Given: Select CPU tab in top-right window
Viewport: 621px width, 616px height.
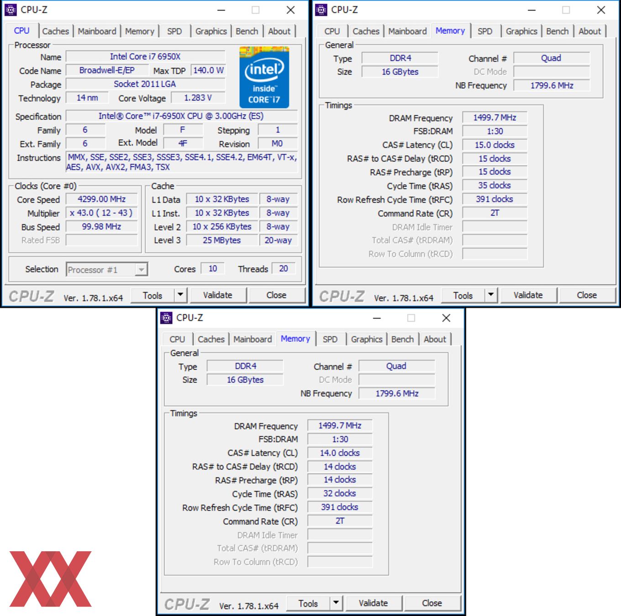Looking at the screenshot, I should (332, 31).
